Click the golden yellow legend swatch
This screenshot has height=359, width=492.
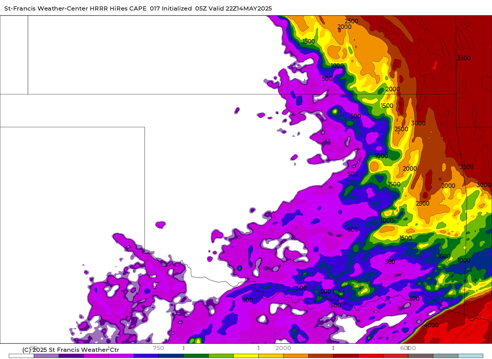coord(271,356)
